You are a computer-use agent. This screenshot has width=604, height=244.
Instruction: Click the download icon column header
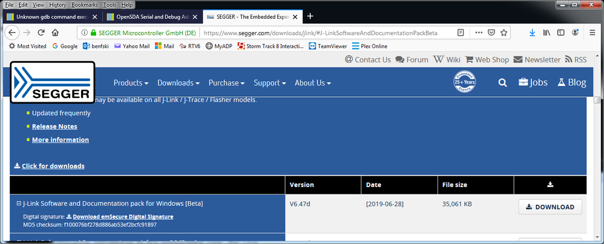tap(550, 185)
